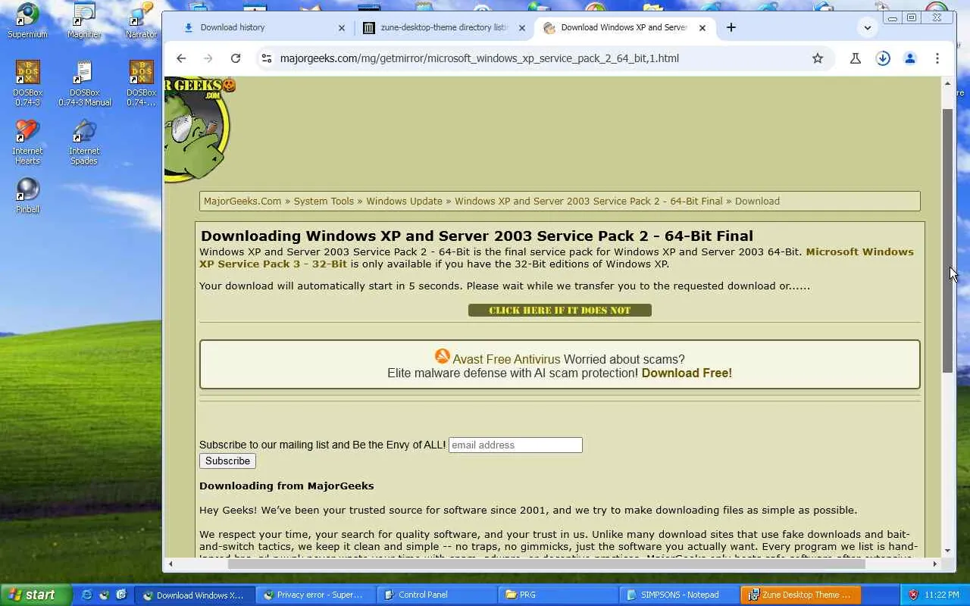Screen dimensions: 970x606
Task: Click the scroll up arrow of the page
Action: (947, 83)
